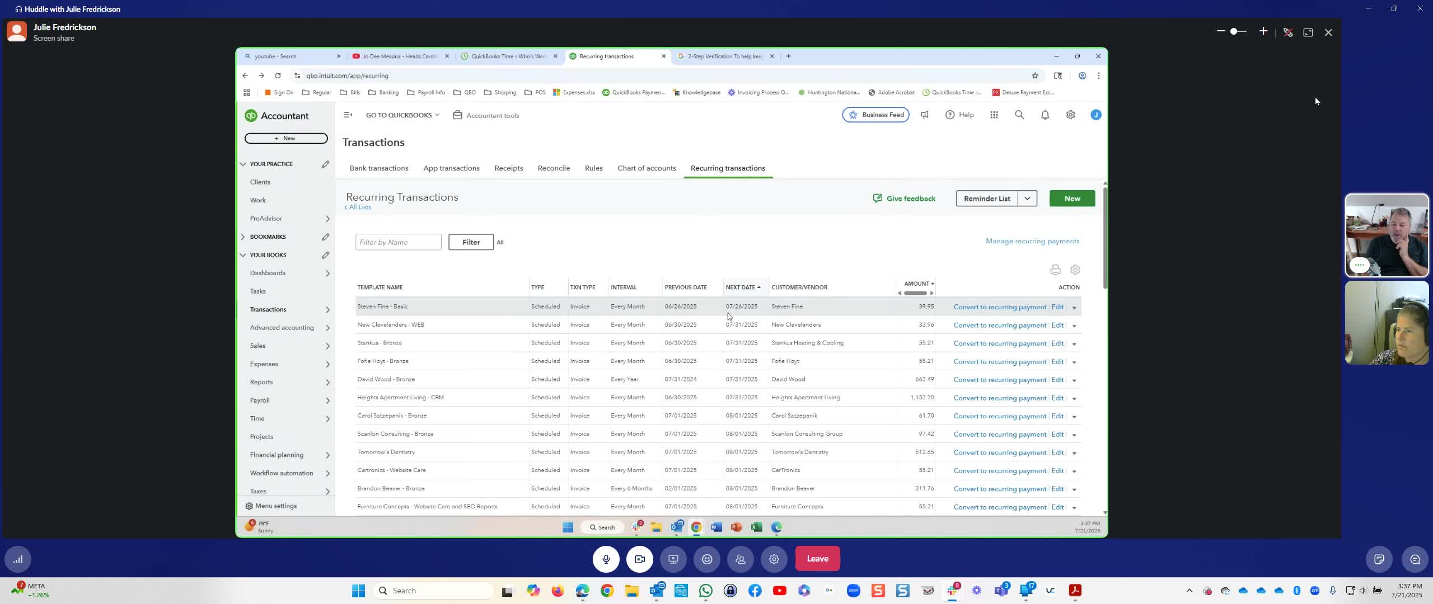Open GO TO QUICKBOOKS dropdown
Screen dimensions: 1433x604
[x=402, y=115]
